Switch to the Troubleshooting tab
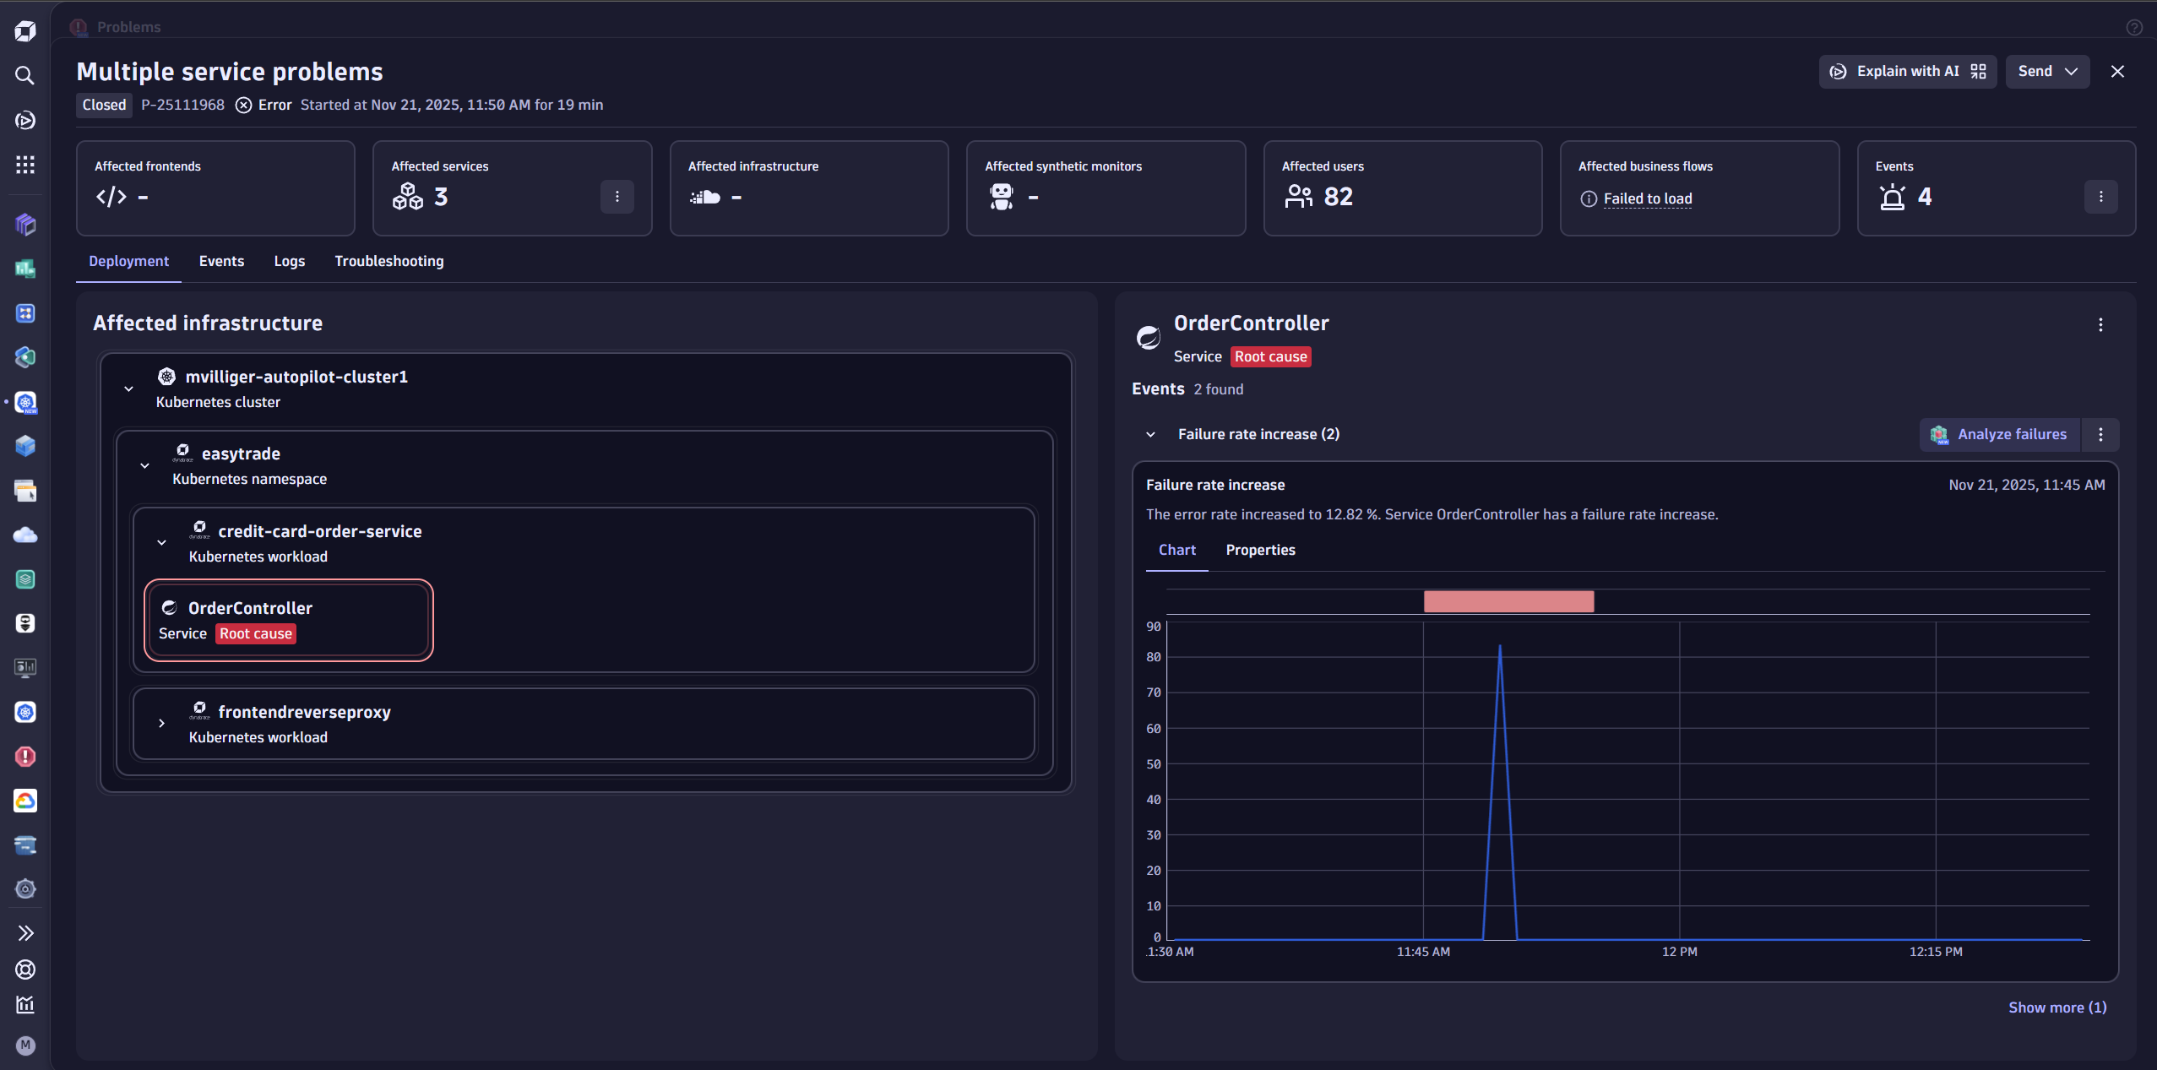 tap(388, 261)
